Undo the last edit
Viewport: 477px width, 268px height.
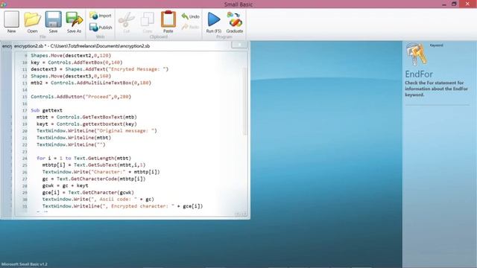pyautogui.click(x=191, y=16)
